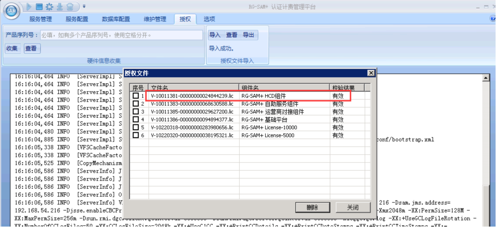Select file V-10220320-00000000038195321.lic

click(192, 135)
